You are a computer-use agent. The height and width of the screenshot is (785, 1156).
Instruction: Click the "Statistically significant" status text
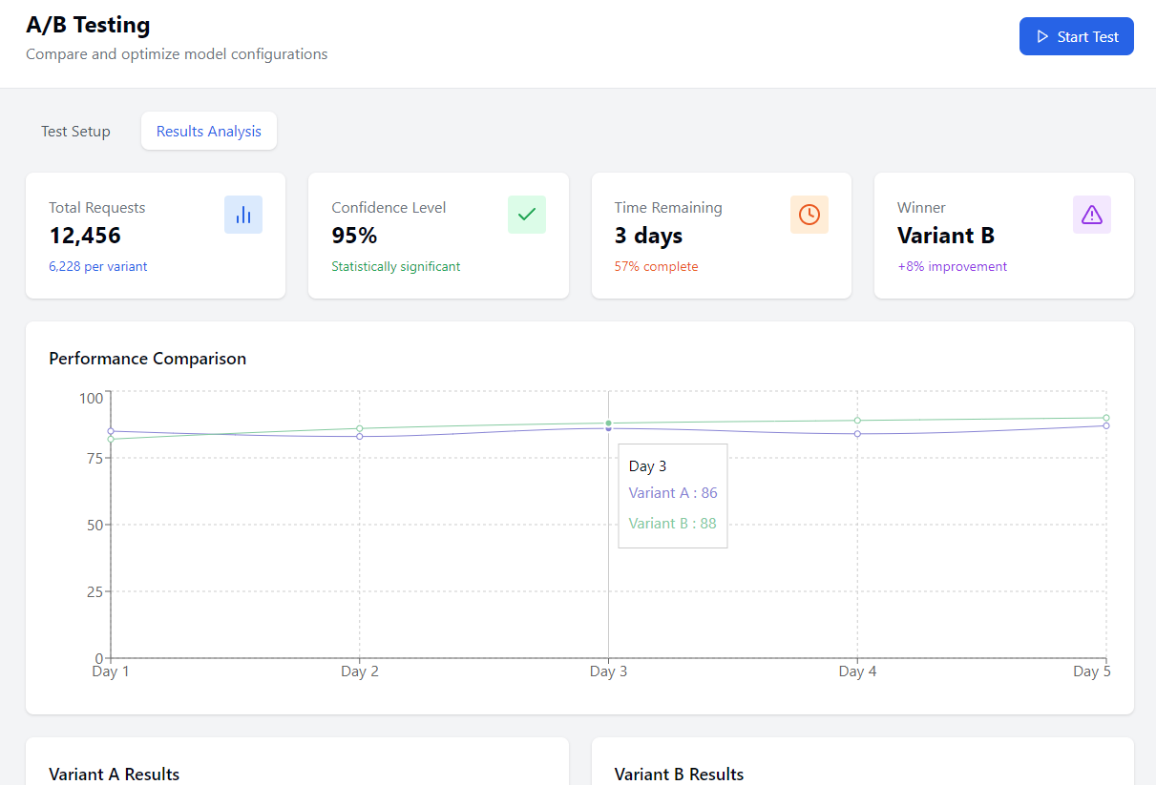(x=395, y=267)
